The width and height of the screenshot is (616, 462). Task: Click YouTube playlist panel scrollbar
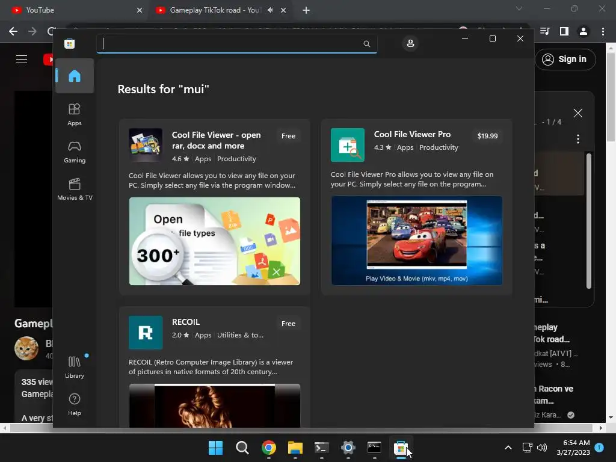(588, 221)
